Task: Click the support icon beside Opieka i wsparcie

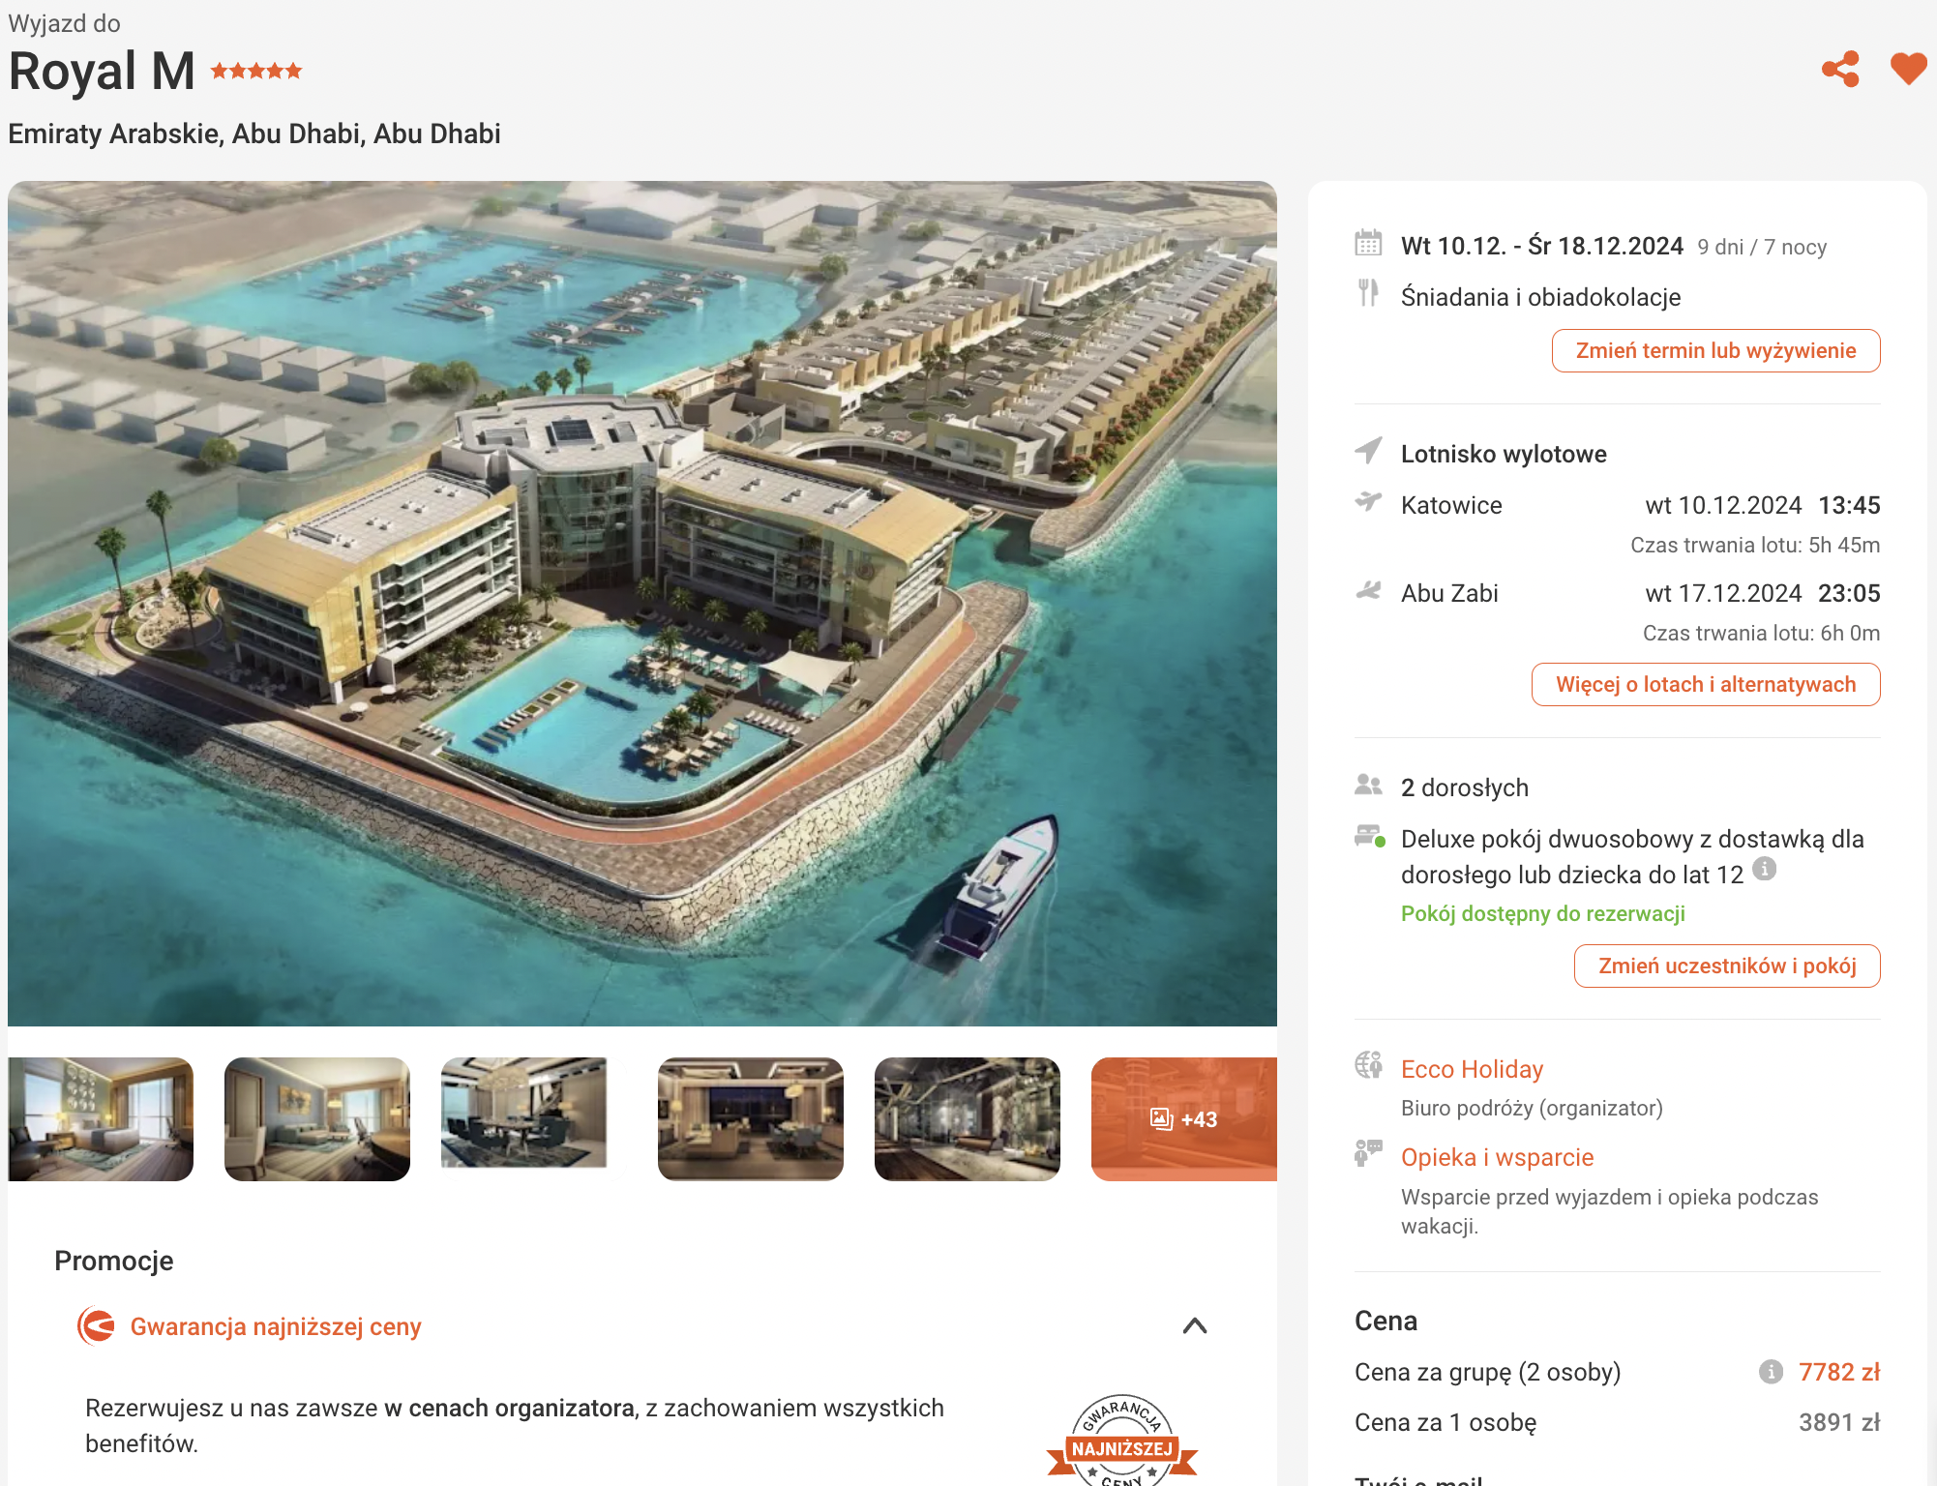Action: (1368, 1153)
